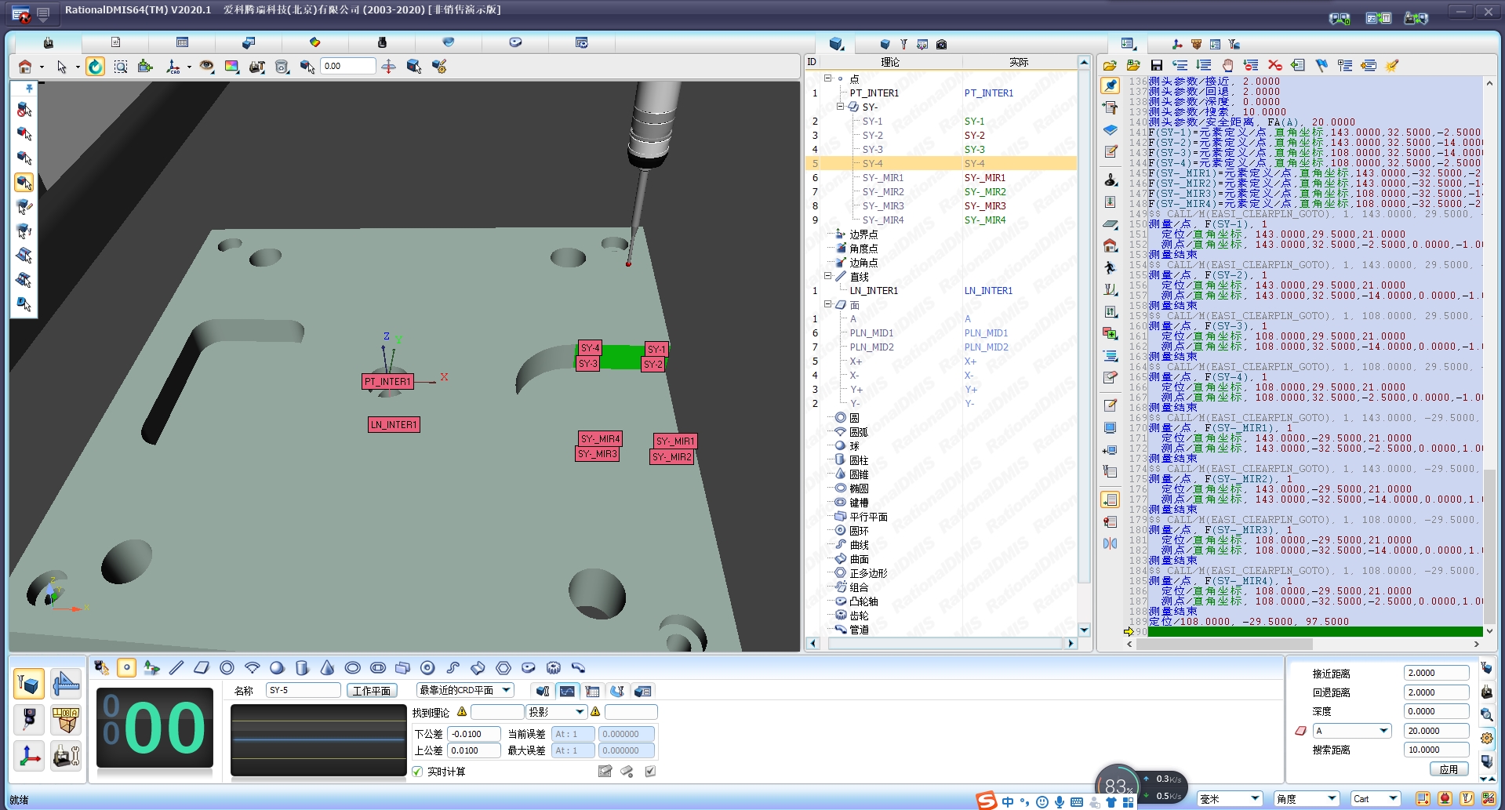Select the 键槽 feature category
The image size is (1505, 810).
point(859,503)
